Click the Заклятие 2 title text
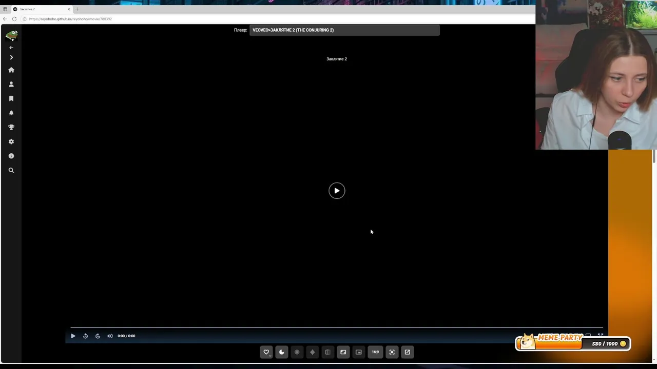This screenshot has width=657, height=369. pos(337,59)
